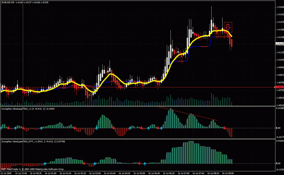Click the 0.00 label of UltraSuperTRIX_MTF_v1 panel
The width and height of the screenshot is (284, 175).
pos(278,163)
